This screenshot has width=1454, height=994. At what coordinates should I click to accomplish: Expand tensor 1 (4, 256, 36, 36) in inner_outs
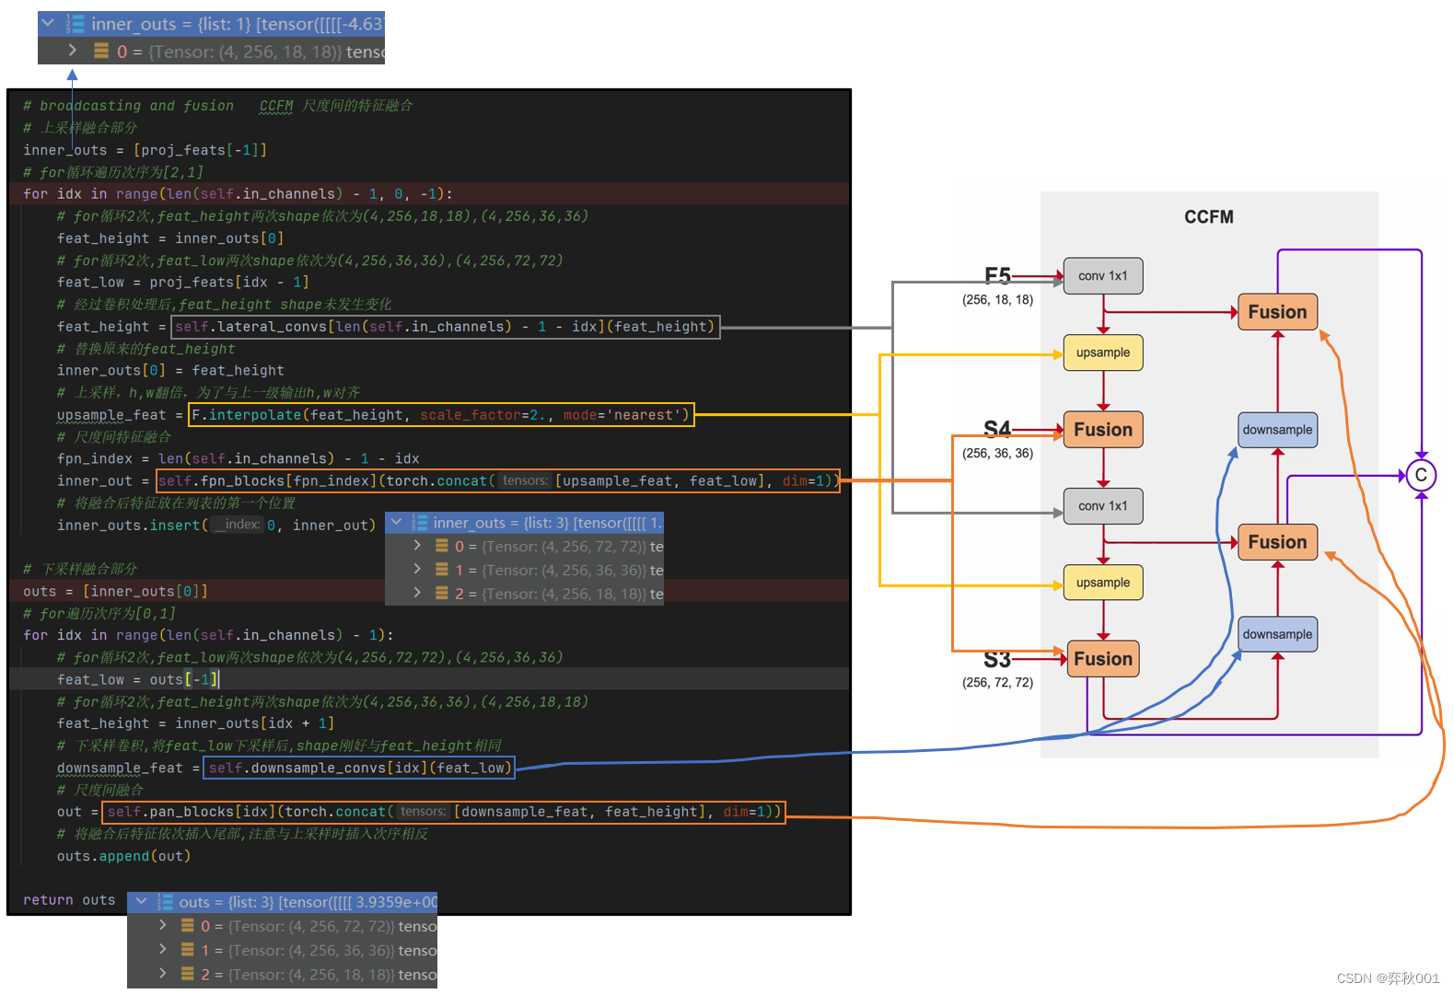[x=418, y=570]
